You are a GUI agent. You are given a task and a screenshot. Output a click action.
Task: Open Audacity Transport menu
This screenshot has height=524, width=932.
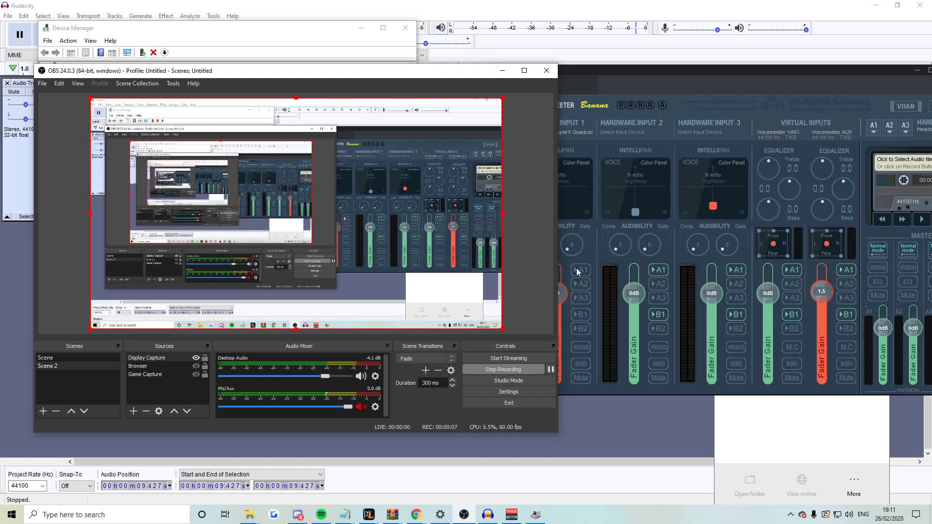pos(88,16)
